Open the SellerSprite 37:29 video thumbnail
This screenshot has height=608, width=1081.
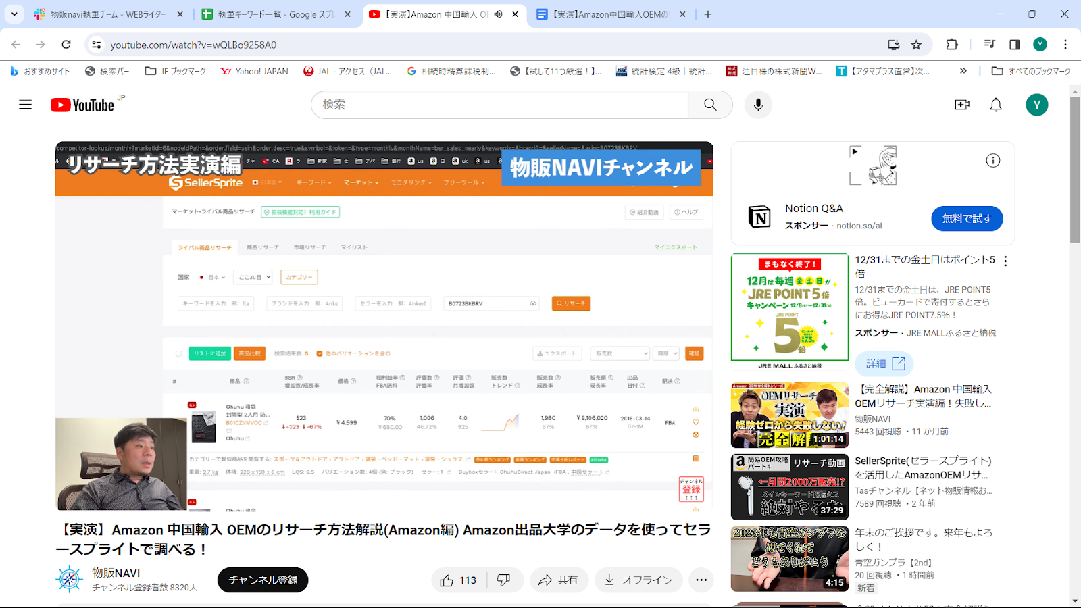pos(790,487)
